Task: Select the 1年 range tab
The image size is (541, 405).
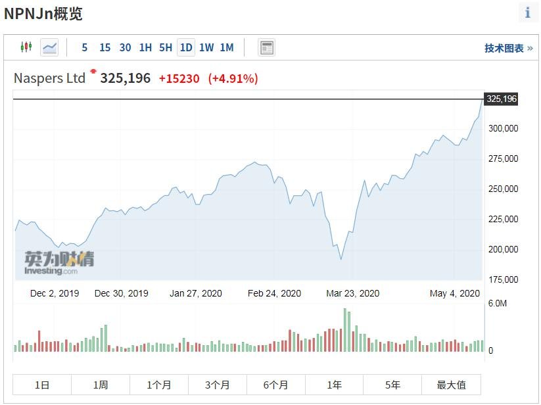Action: pos(335,385)
